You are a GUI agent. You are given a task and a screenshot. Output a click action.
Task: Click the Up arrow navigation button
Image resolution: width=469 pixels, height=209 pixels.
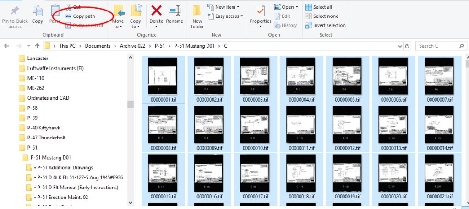click(37, 46)
